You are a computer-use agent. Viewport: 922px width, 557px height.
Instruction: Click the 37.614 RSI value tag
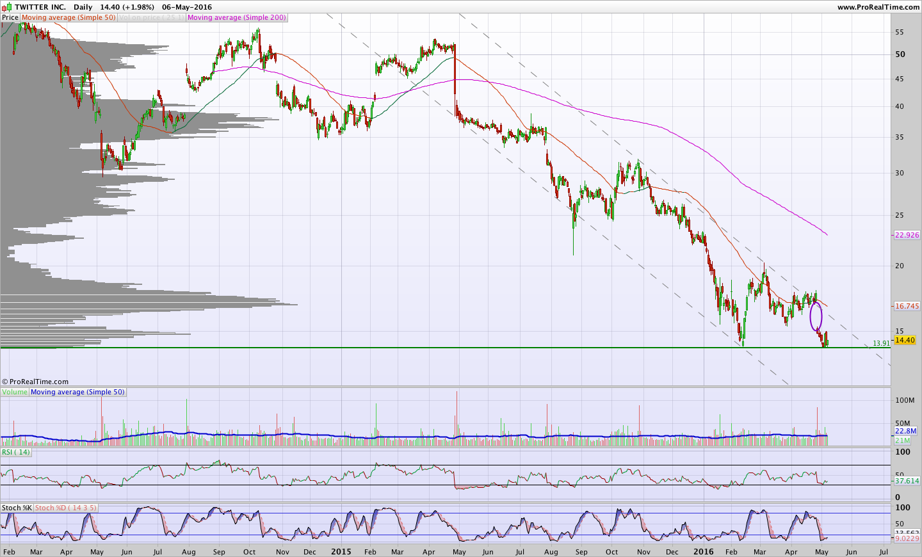point(907,481)
